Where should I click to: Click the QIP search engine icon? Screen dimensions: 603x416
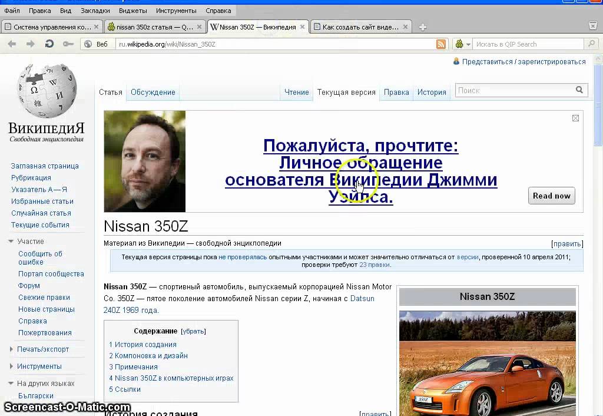(x=459, y=44)
